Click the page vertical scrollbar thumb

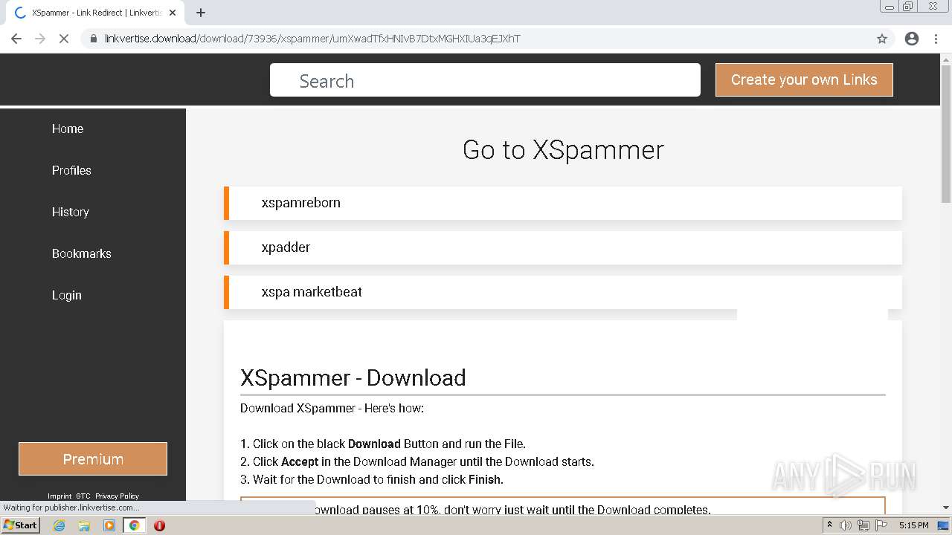tap(946, 134)
